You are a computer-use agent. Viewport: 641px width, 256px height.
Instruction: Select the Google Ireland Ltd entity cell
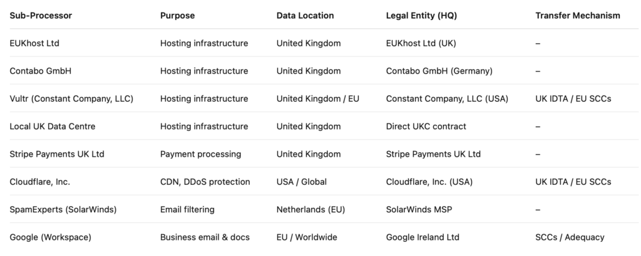423,237
